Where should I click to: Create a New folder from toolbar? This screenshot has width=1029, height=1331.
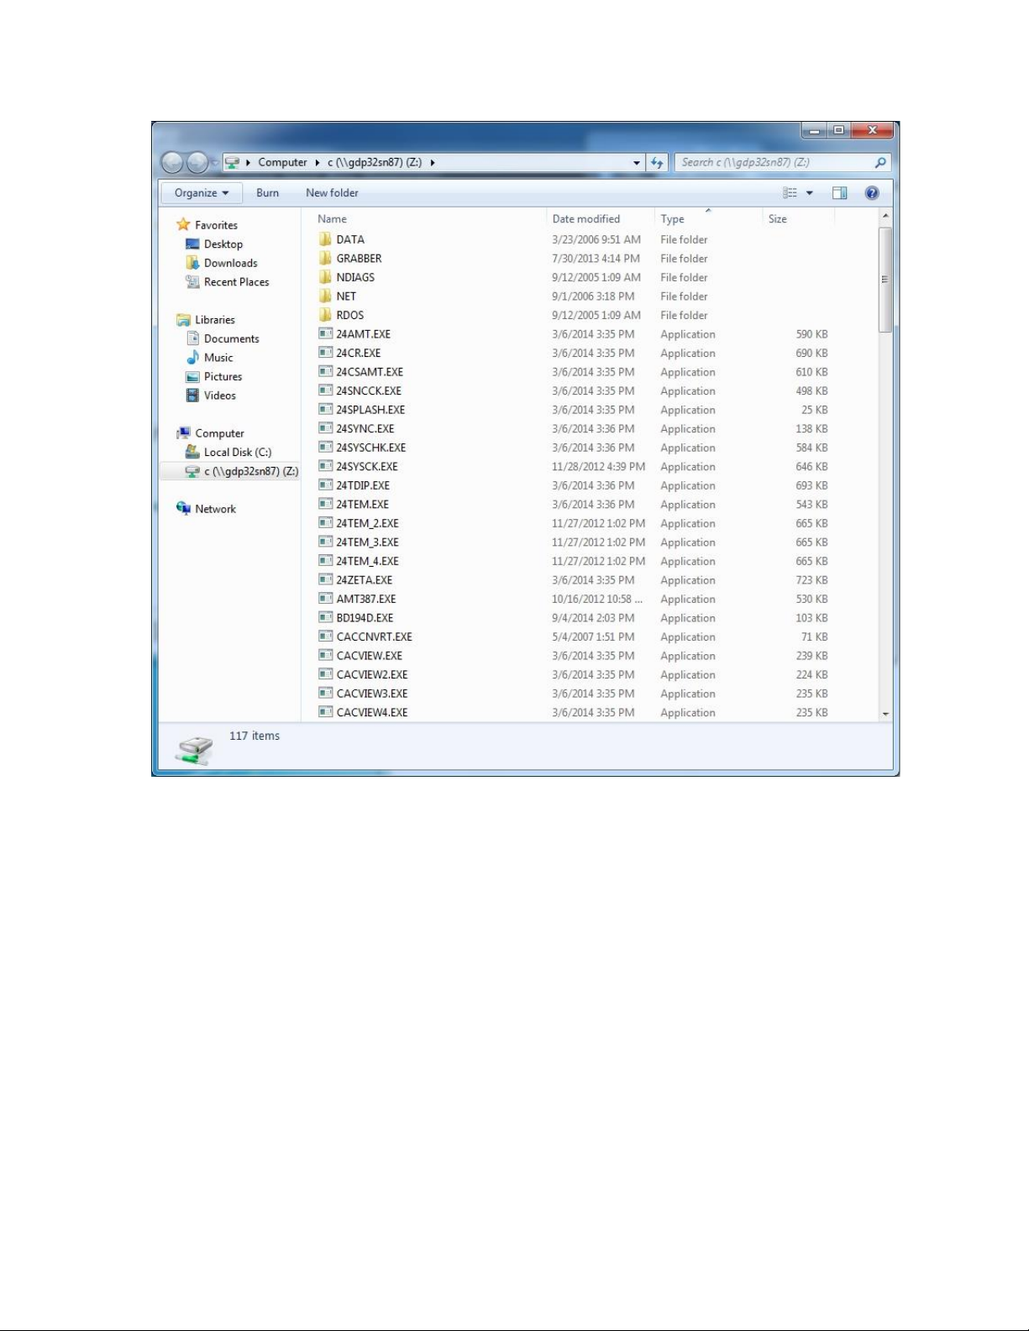click(332, 193)
